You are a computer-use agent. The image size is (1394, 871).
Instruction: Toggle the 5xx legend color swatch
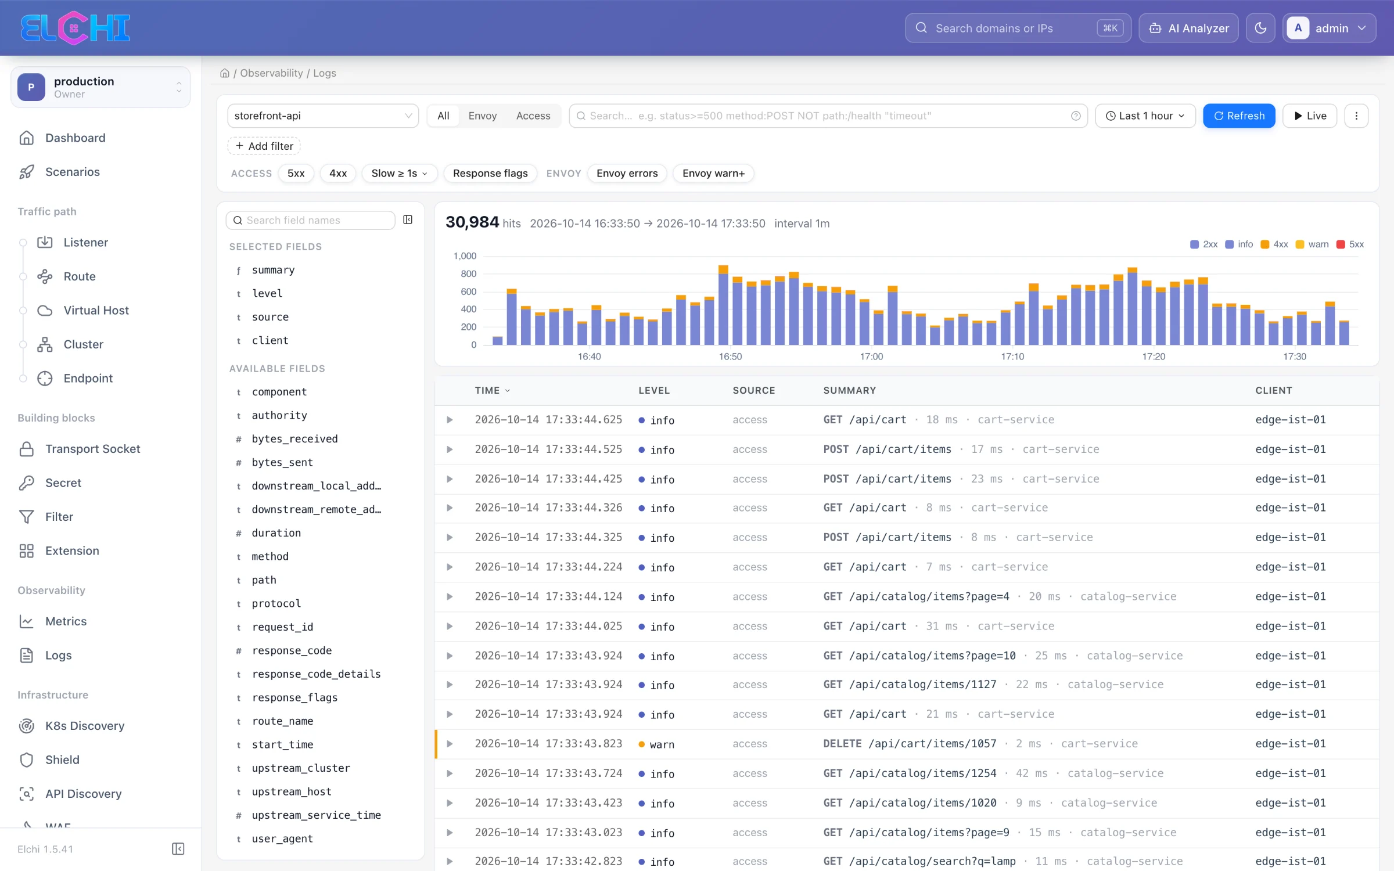1341,244
